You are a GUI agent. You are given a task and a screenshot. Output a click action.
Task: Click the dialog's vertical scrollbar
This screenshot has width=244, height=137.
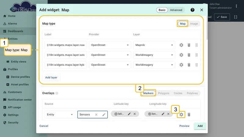(x=207, y=27)
